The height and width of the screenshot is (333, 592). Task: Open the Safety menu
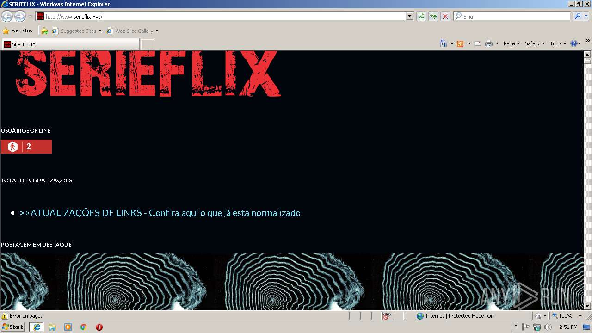(535, 43)
